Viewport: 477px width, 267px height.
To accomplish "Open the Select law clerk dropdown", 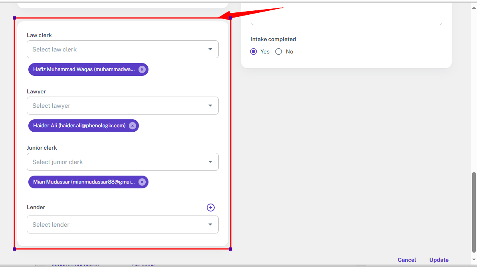I will coord(123,49).
